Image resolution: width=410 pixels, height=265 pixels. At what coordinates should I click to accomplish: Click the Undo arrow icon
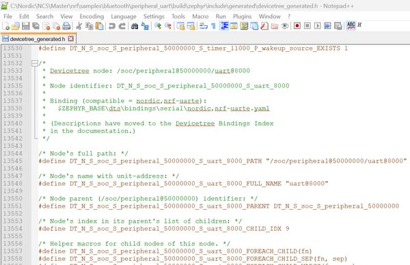point(112,26)
